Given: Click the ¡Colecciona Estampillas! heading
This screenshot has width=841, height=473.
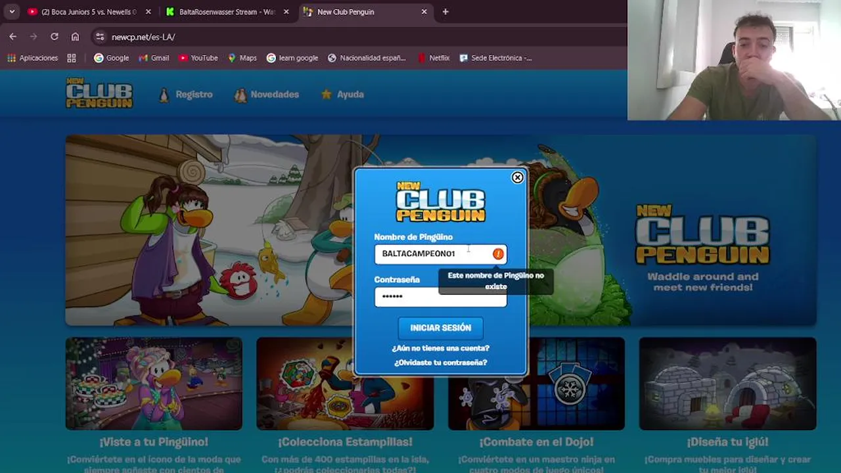Looking at the screenshot, I should (345, 442).
